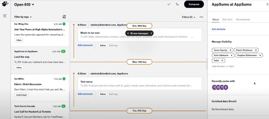Screen dimensions: 269x119
Task: Click the S avatar under Recently spoke with
Action: (226, 87)
